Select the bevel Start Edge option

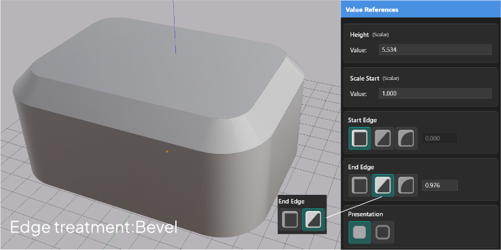(x=383, y=138)
